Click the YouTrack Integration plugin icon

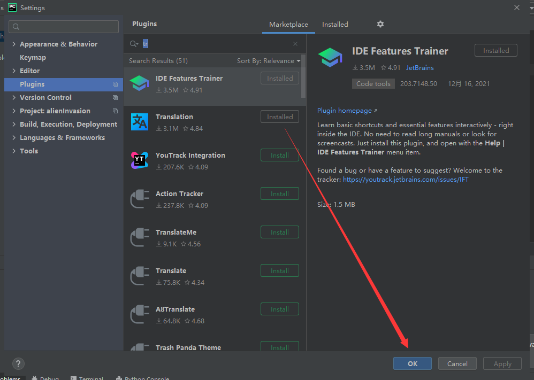tap(140, 160)
